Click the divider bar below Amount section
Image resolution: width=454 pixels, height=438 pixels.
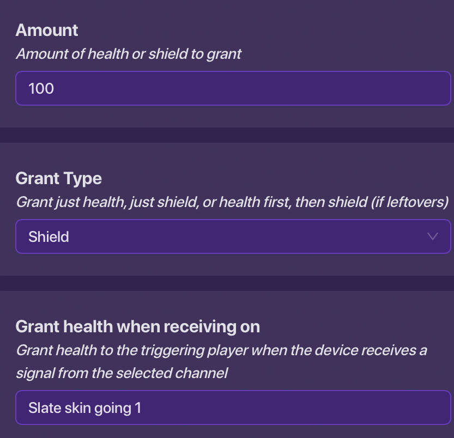(227, 135)
